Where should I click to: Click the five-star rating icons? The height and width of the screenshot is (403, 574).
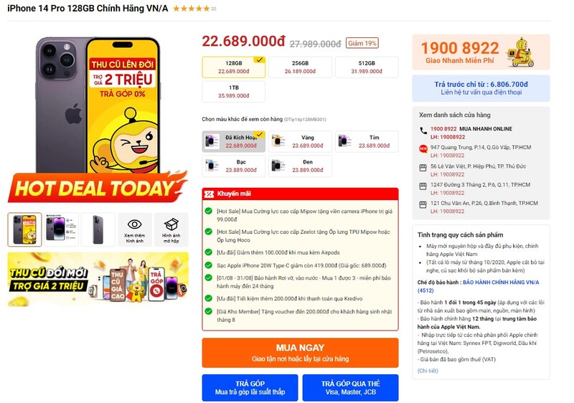tap(191, 9)
